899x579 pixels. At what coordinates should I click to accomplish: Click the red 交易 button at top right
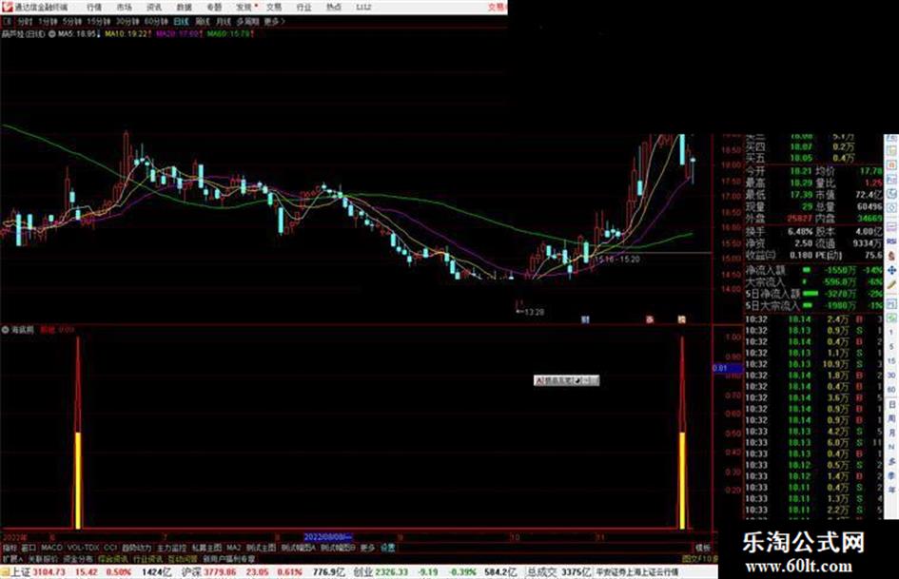click(x=498, y=8)
